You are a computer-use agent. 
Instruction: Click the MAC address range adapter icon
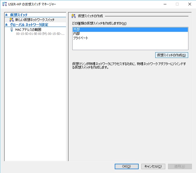click(x=11, y=30)
